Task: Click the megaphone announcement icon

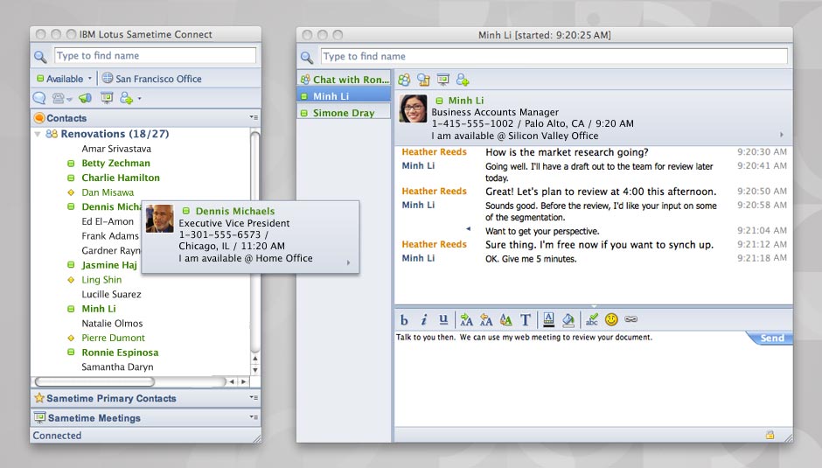Action: pyautogui.click(x=85, y=98)
